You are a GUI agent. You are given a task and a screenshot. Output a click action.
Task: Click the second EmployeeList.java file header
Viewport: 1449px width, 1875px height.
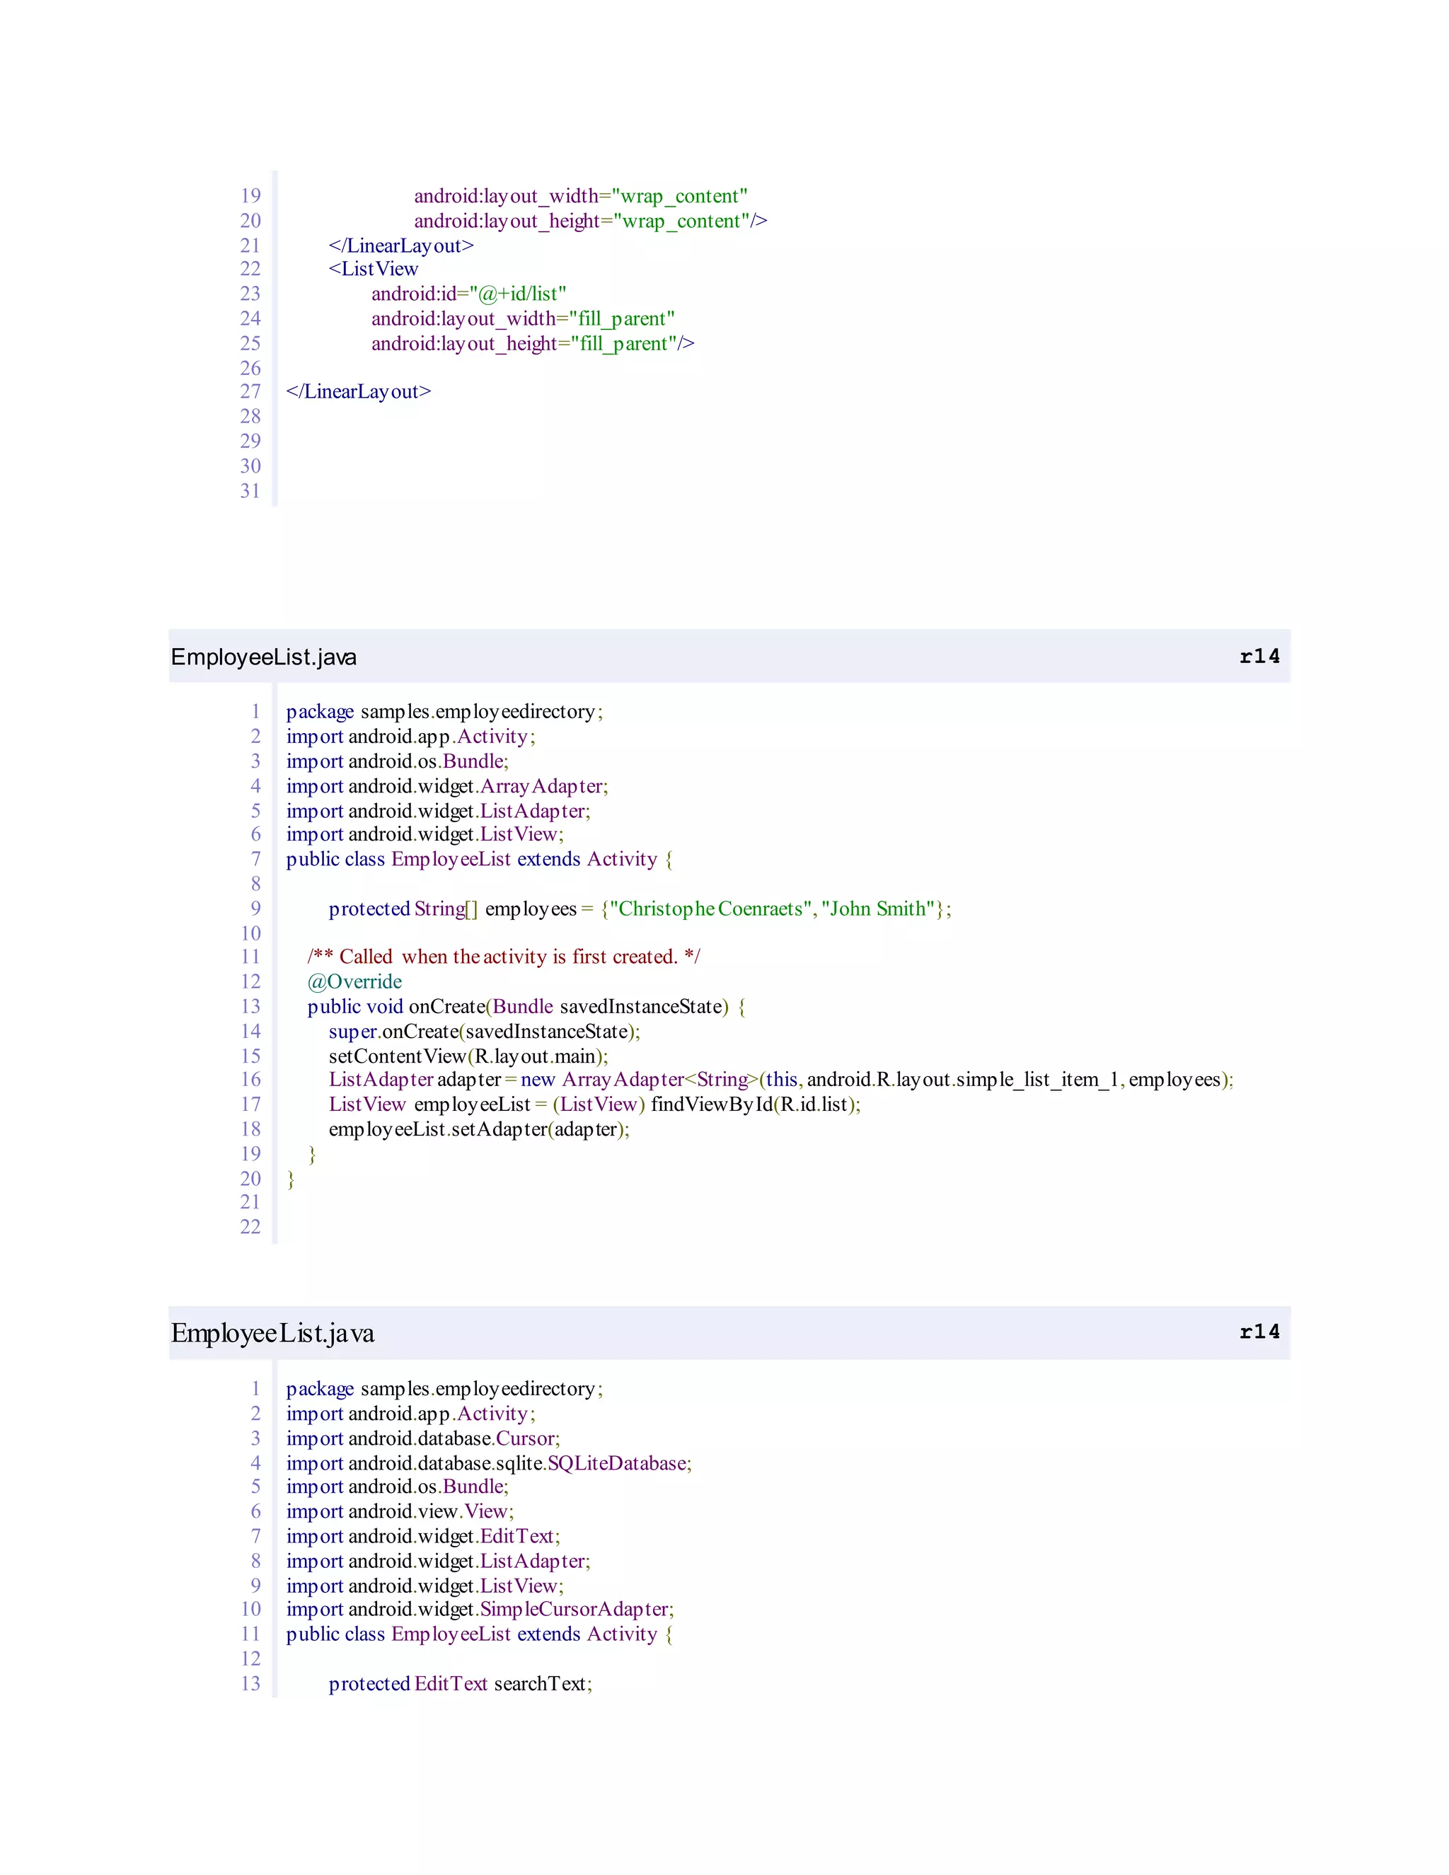(272, 1332)
